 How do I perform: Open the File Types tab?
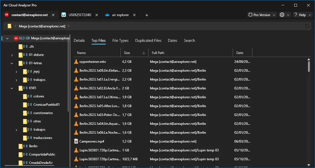click(120, 40)
